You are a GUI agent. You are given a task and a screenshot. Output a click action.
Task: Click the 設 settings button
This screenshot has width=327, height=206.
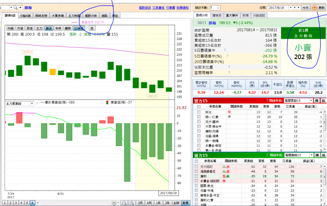tap(92, 28)
